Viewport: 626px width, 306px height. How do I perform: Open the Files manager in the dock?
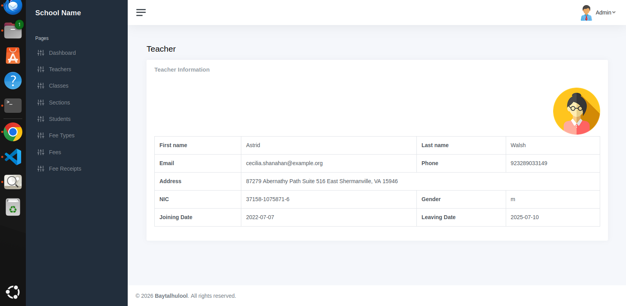click(13, 30)
